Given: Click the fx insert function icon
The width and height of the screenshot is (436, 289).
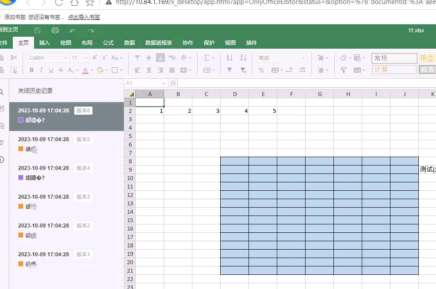Looking at the screenshot, I should (x=173, y=83).
